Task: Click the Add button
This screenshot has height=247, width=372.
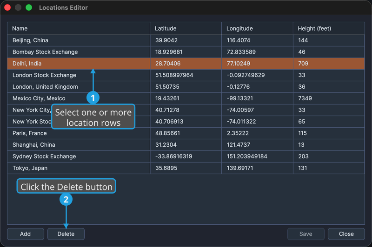Action: click(26, 234)
